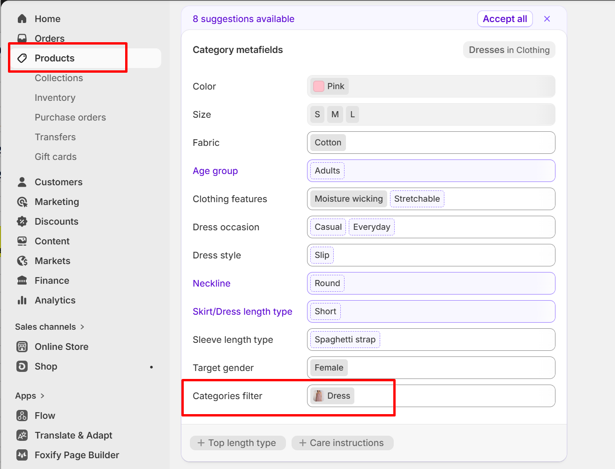Open Gift cards submenu item
This screenshot has height=469, width=615.
tap(56, 157)
